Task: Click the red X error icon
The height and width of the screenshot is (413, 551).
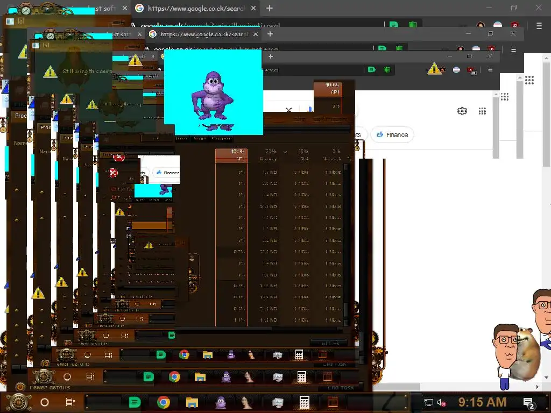Action: click(x=113, y=173)
